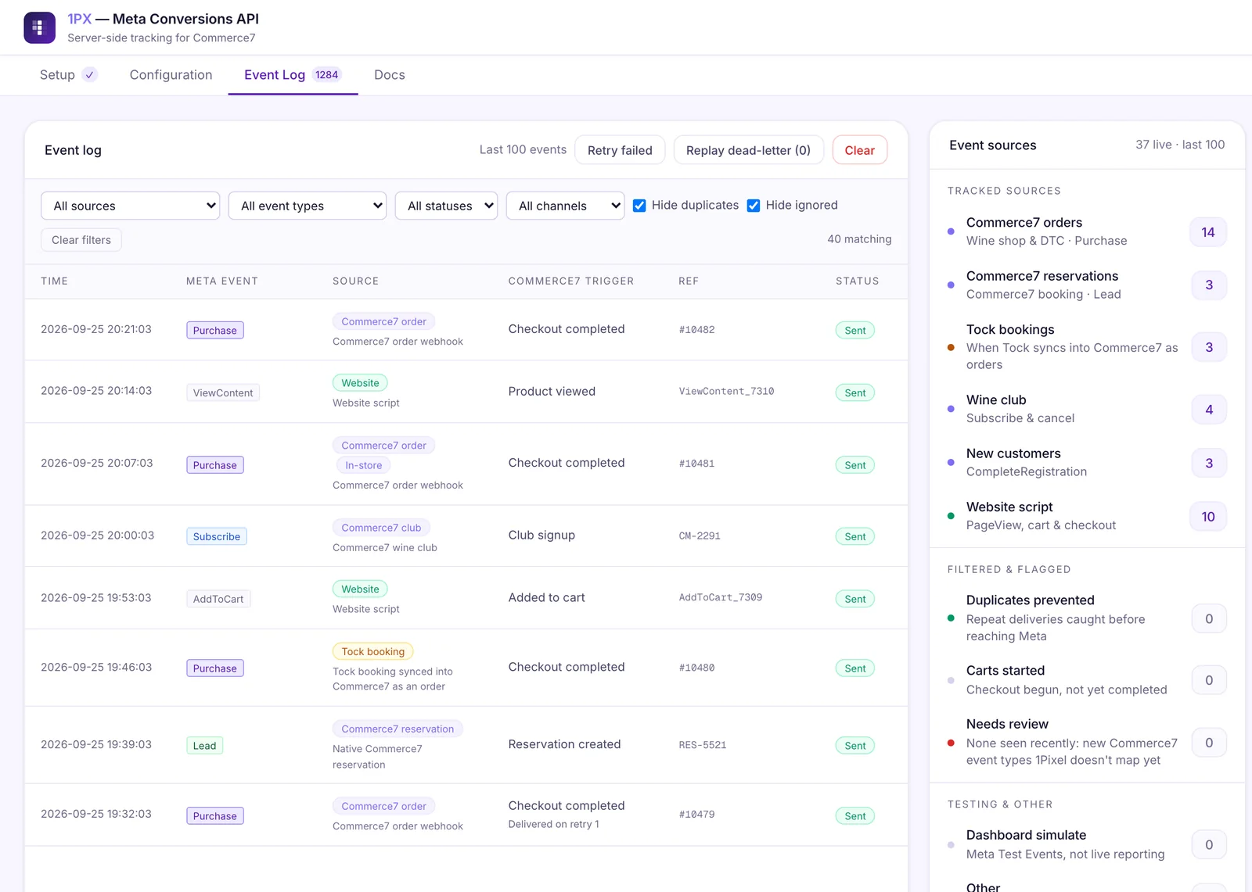Click Replay dead-letter (0) button
1252x892 pixels.
tap(748, 150)
